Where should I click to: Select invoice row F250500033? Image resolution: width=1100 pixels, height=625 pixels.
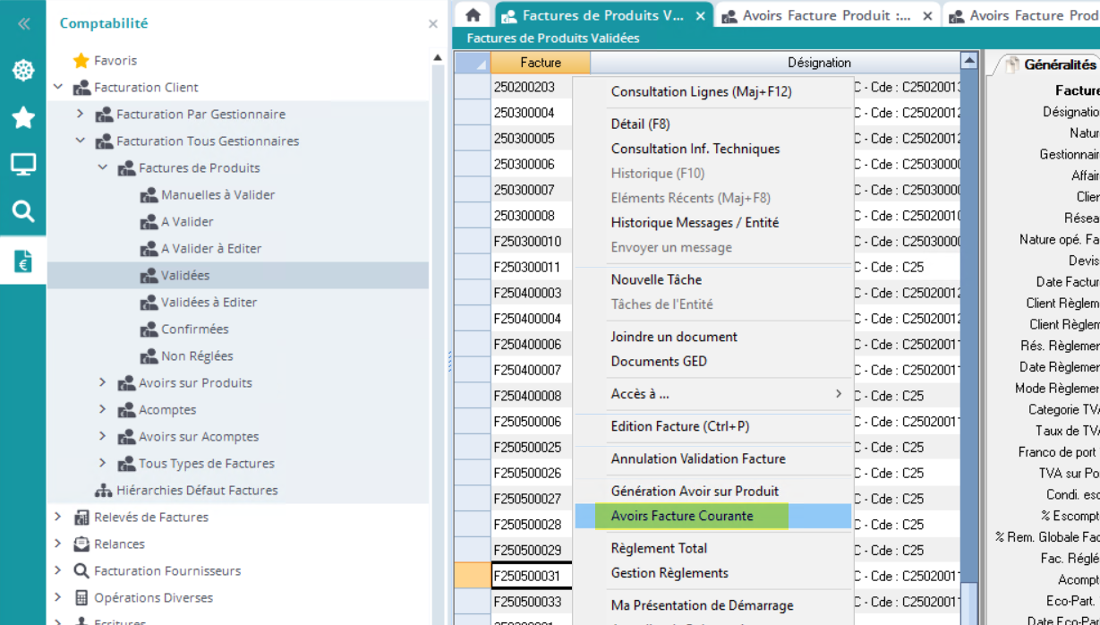coord(527,602)
